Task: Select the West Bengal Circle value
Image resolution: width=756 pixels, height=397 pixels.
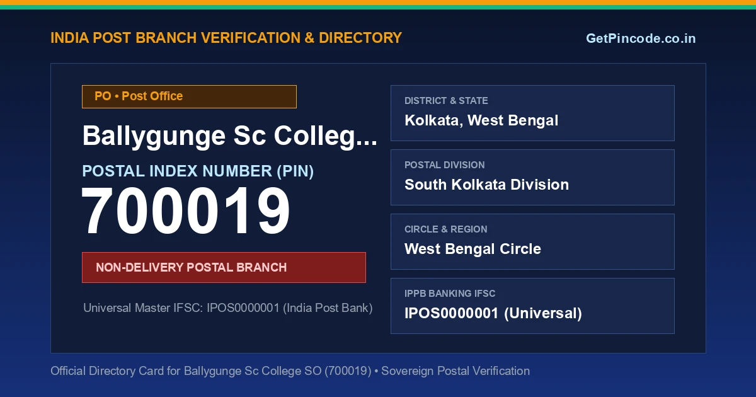Action: (x=472, y=249)
